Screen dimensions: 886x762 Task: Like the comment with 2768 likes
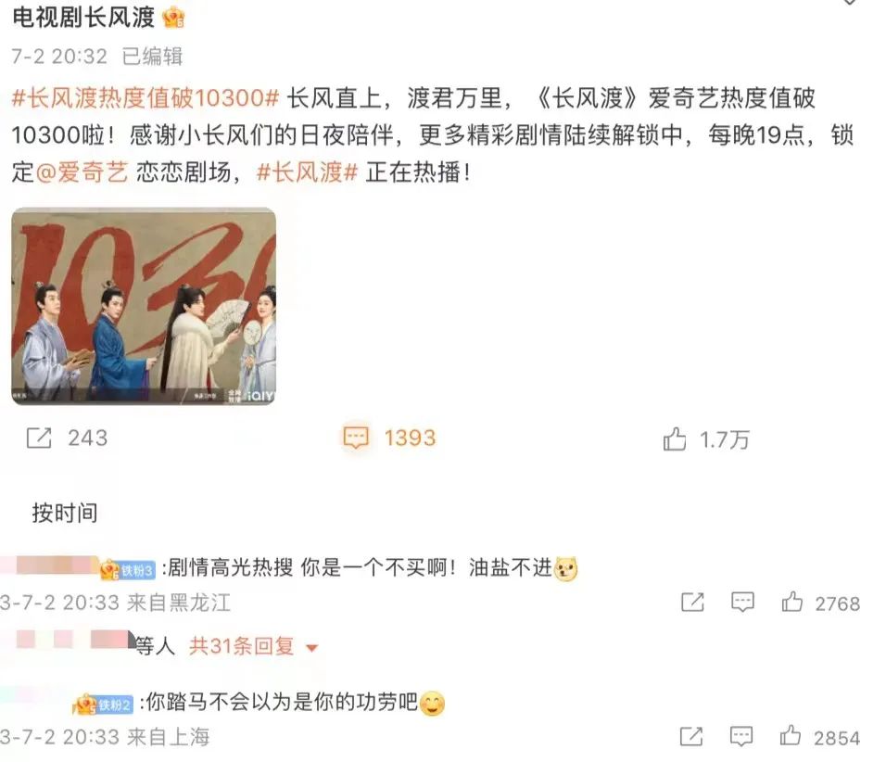pyautogui.click(x=792, y=602)
